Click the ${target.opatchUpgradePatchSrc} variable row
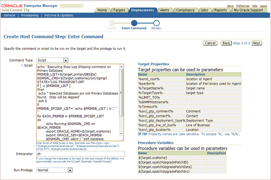Viewport: 271px width, 180px height. (182, 172)
